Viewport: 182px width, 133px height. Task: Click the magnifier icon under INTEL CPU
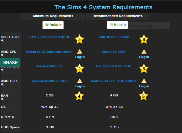(2, 41)
